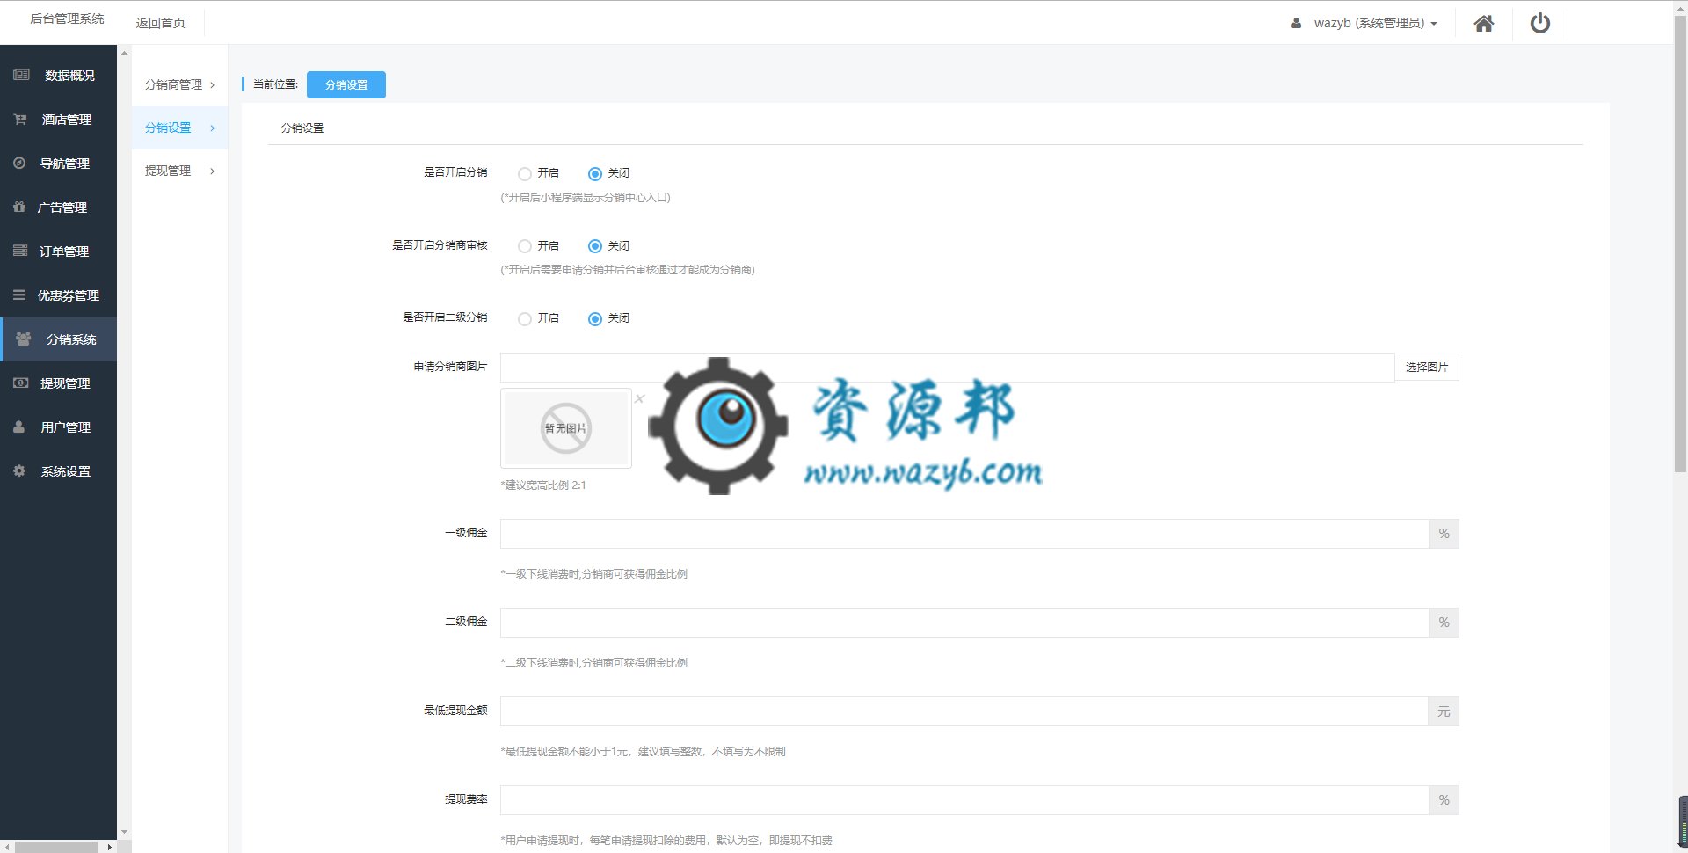The height and width of the screenshot is (853, 1688).
Task: Click the 后台管理系统 title
Action: pyautogui.click(x=67, y=18)
